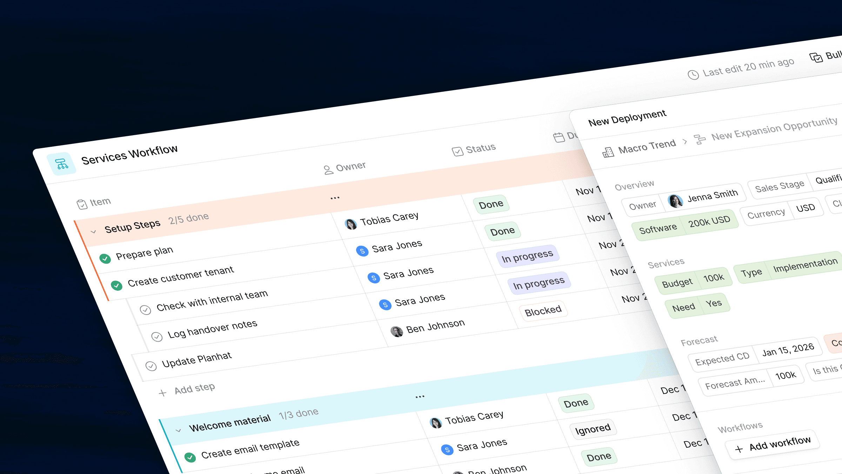
Task: Click the green Software 200k USD tag
Action: pyautogui.click(x=684, y=225)
